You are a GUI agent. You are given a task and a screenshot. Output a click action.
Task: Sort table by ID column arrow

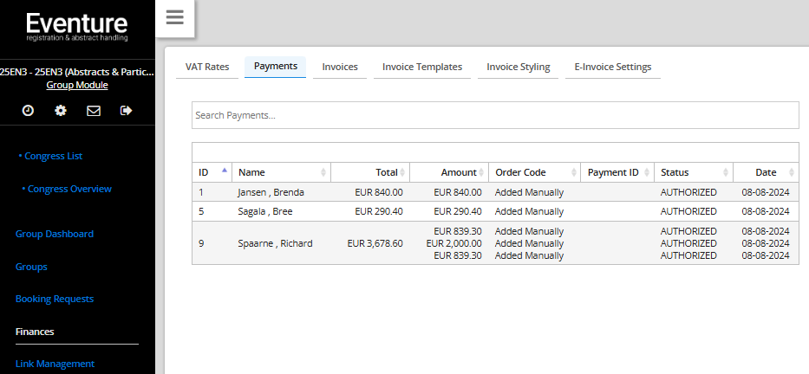pyautogui.click(x=225, y=171)
